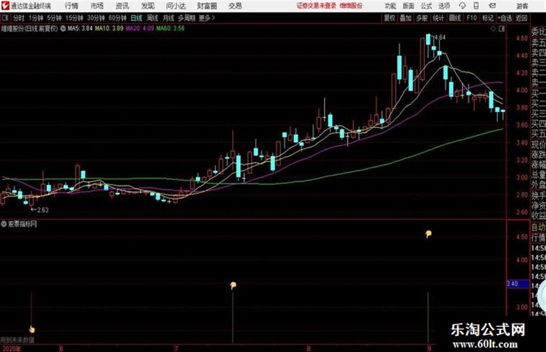Click the 证券交易未登录 login link

coord(317,6)
